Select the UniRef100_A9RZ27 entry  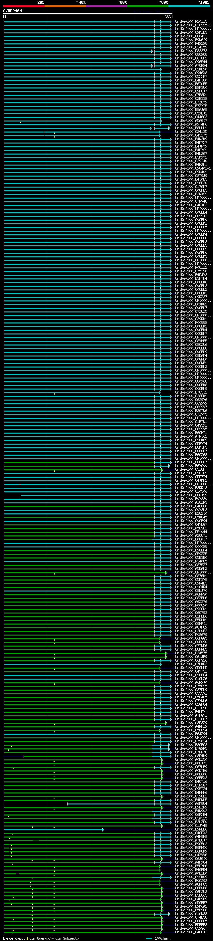click(x=191, y=297)
